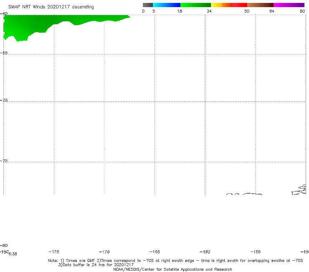Click the green wind swath data area
The height and width of the screenshot is (272, 309).
[x=39, y=24]
